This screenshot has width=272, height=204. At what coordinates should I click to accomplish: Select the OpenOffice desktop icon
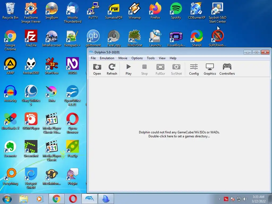(73, 95)
